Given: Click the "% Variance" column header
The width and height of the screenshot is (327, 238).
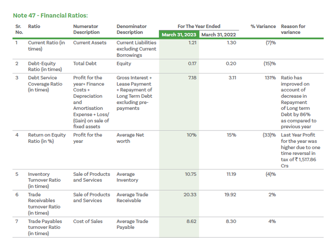Looking at the screenshot, I should coord(263,26).
